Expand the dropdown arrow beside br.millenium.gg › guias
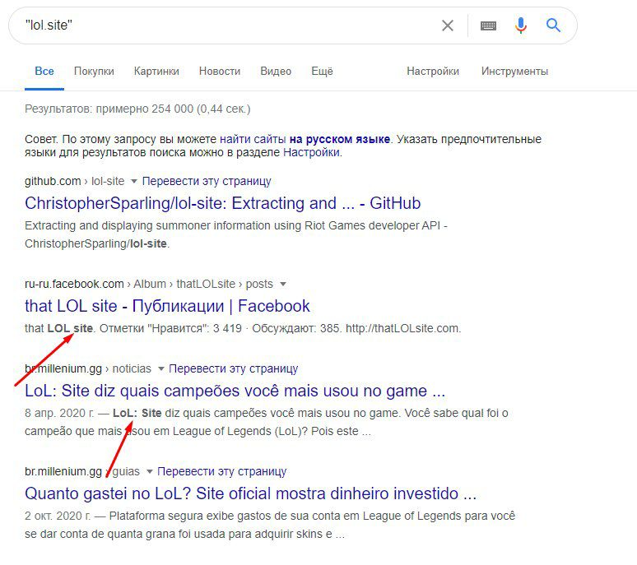The height and width of the screenshot is (565, 637). (150, 471)
